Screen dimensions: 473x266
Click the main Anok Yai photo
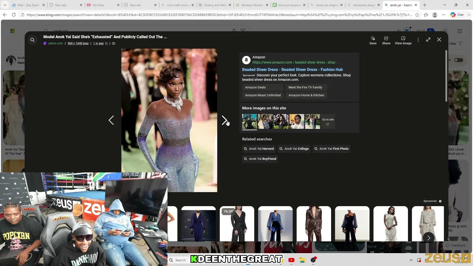click(169, 120)
